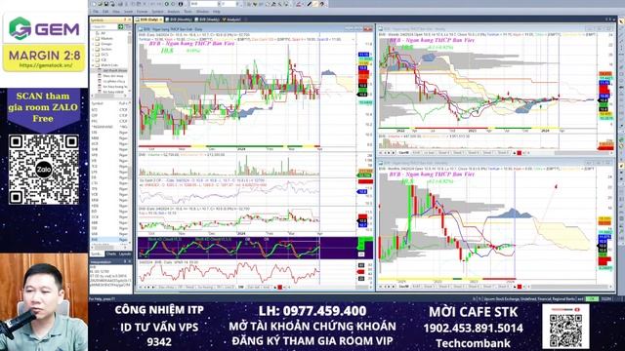Open the Format menu
The image size is (625, 351).
coord(142,12)
